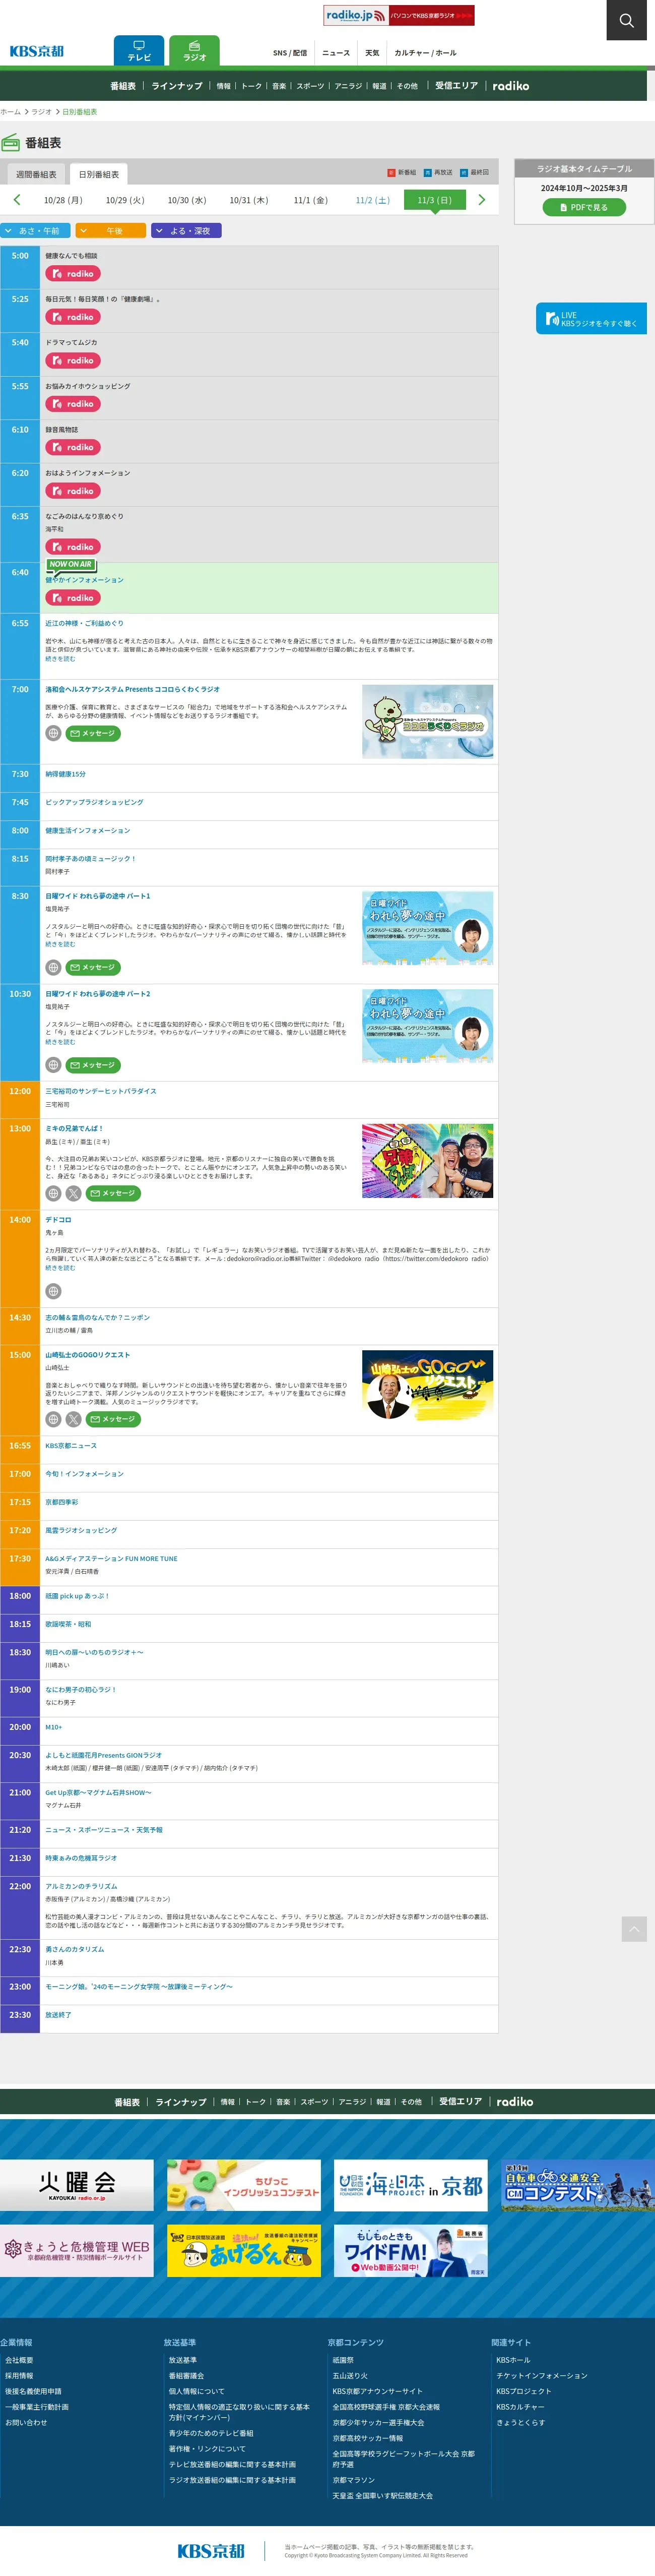Expand the よる・深夜 time filter

pos(186,231)
